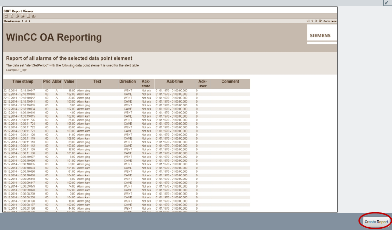
Task: Click value 33,00 in the table
Action: (72, 98)
